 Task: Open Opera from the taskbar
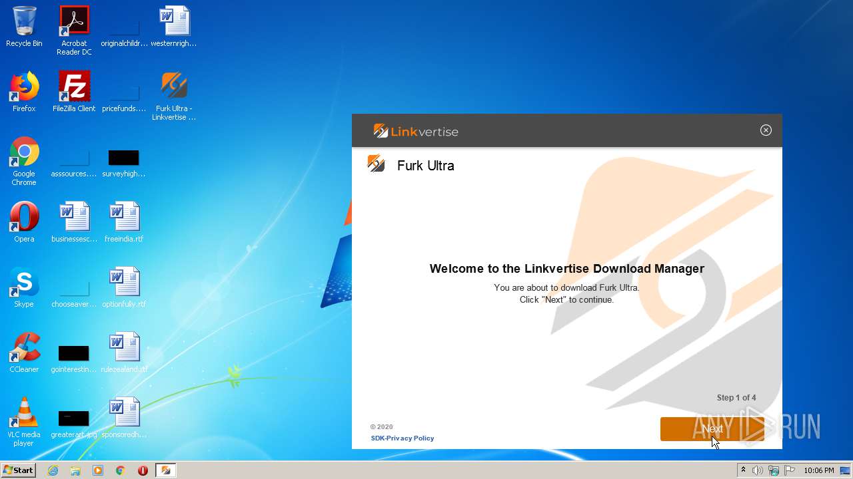(143, 470)
